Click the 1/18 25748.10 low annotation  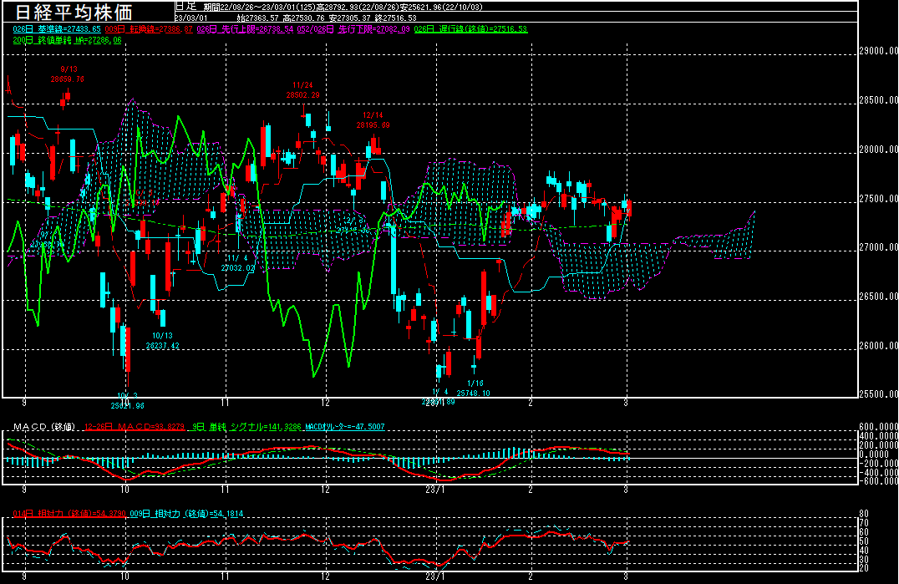click(x=473, y=388)
